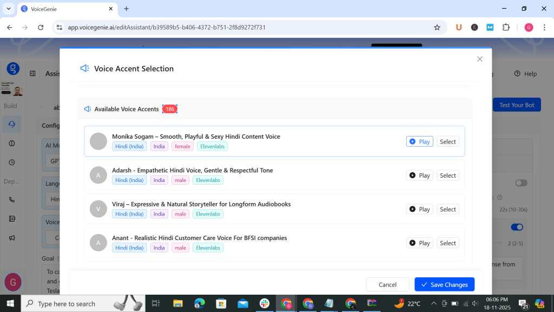Cancel the voice accent selection
The height and width of the screenshot is (312, 554).
click(387, 284)
